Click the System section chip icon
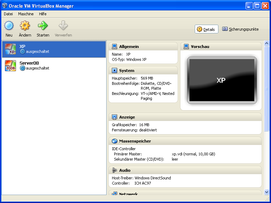Screen dimensions: 271x203 click(x=114, y=70)
